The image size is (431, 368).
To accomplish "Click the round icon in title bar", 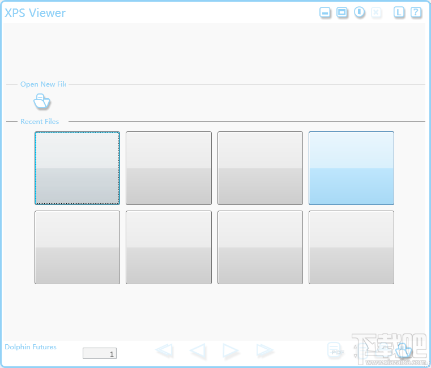I will [360, 12].
